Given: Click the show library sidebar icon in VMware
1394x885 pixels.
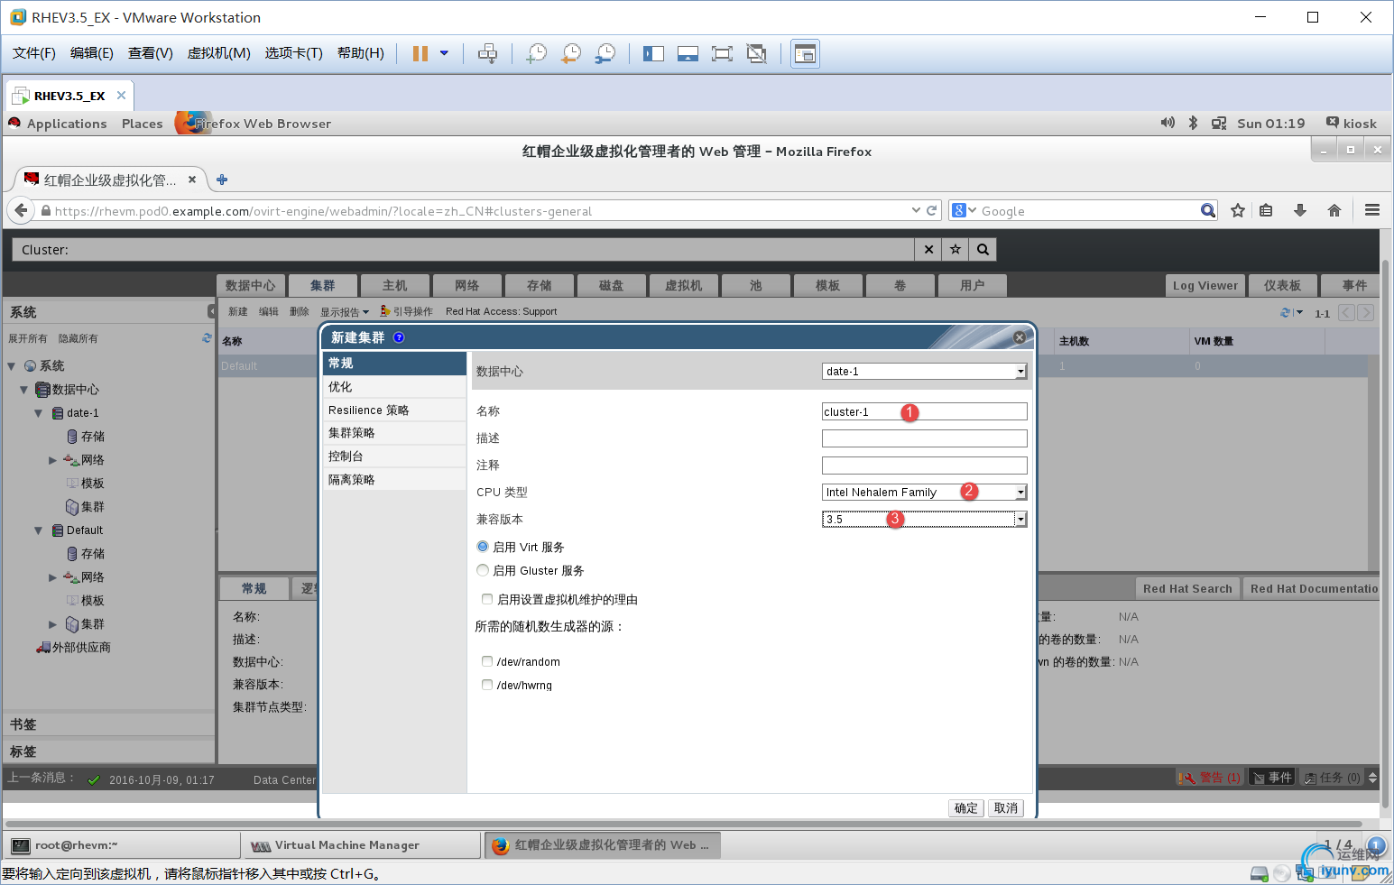Looking at the screenshot, I should tap(653, 53).
